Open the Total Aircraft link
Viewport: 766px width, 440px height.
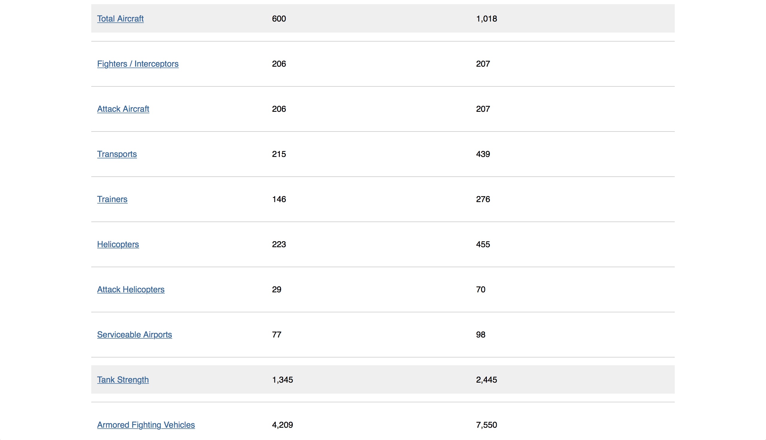[120, 19]
